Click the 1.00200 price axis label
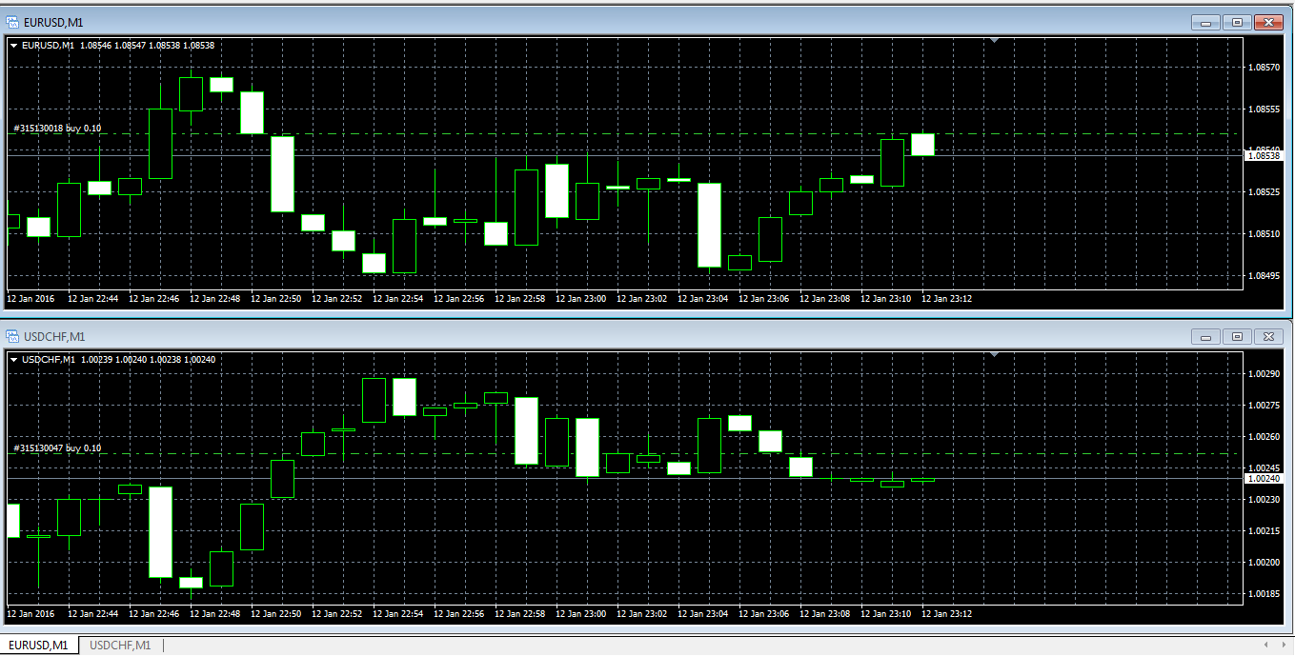This screenshot has width=1295, height=656. pyautogui.click(x=1264, y=563)
